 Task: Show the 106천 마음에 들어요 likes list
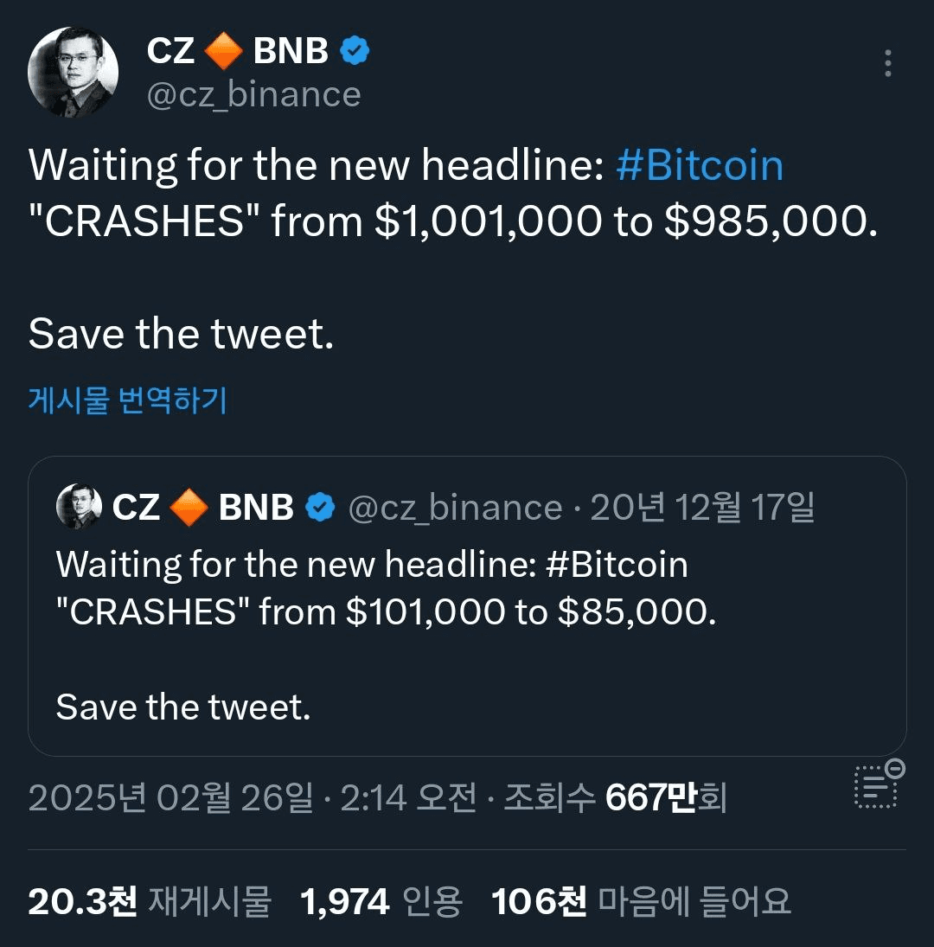coord(641,902)
